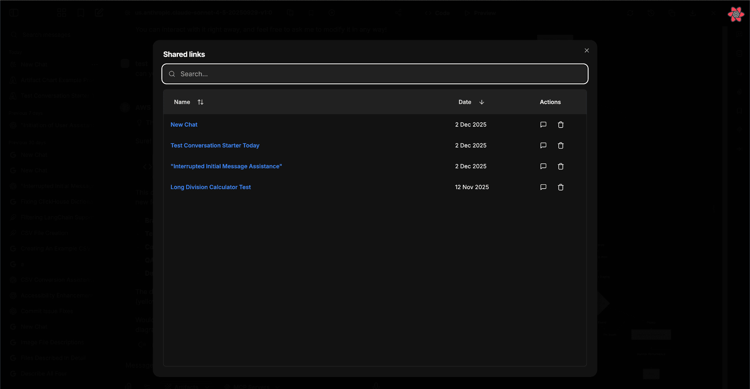The height and width of the screenshot is (389, 750).
Task: Open Interrupted Initial Message Assistance shared link
Action: (x=226, y=166)
